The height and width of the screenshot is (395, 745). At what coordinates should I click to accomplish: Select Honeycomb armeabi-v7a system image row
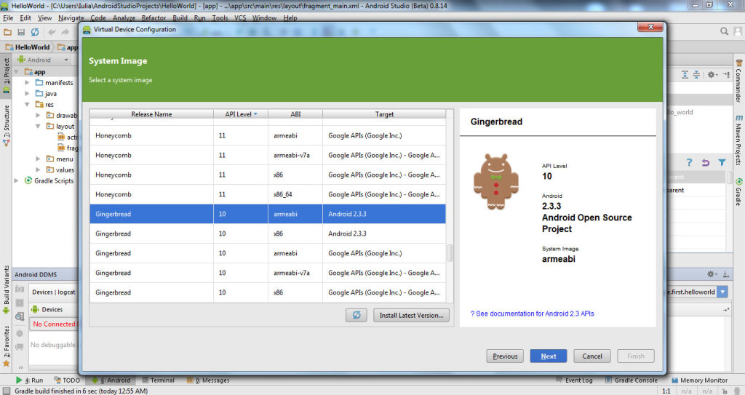coord(268,155)
